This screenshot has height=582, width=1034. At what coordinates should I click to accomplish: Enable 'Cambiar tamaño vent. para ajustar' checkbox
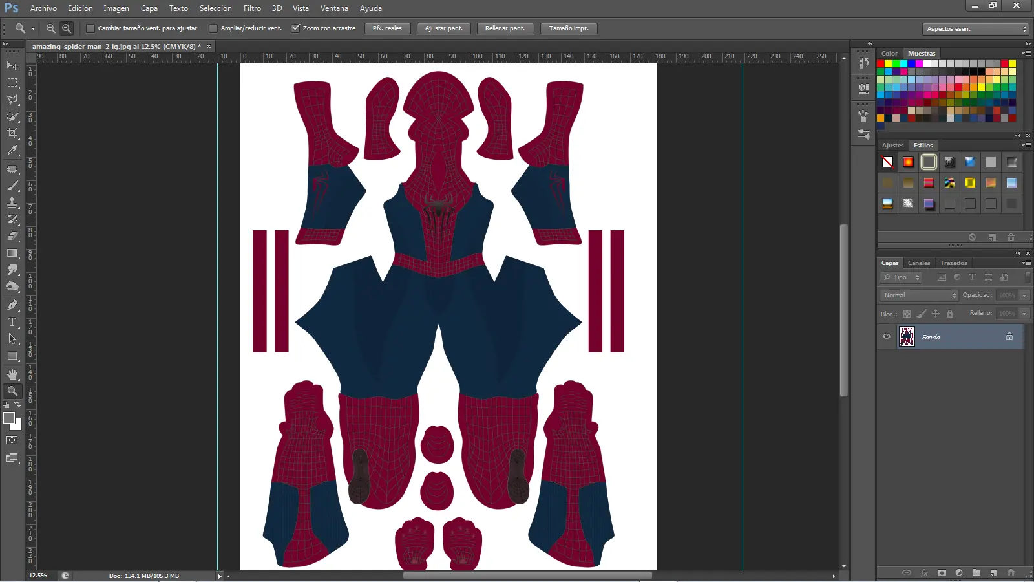(x=90, y=28)
